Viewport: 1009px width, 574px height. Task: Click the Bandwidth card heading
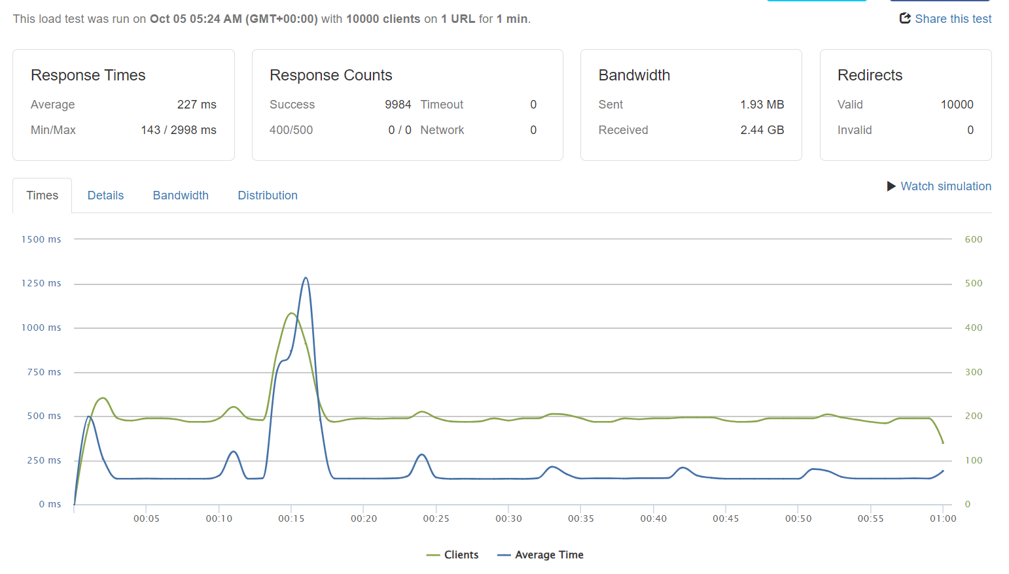634,75
